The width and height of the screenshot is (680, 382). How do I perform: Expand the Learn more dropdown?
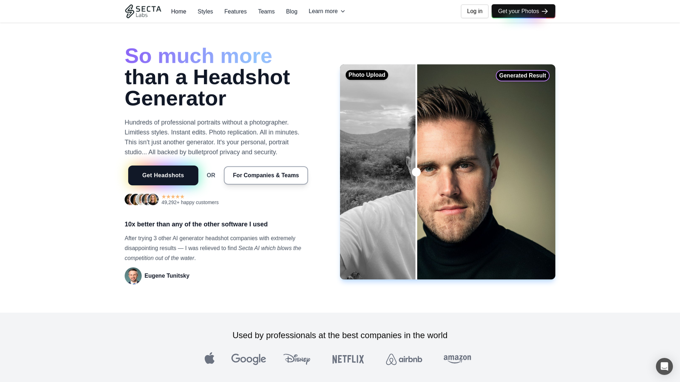327,11
